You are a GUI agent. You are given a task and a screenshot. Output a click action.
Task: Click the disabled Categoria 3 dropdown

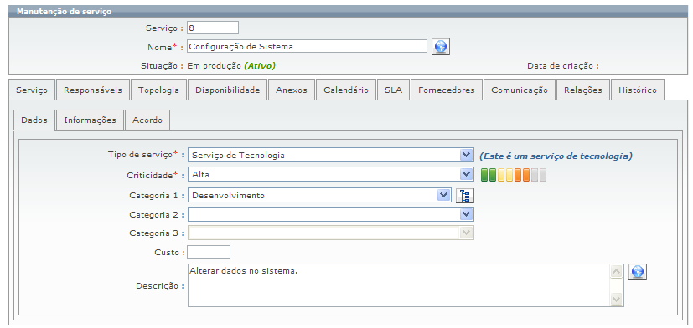pos(331,233)
